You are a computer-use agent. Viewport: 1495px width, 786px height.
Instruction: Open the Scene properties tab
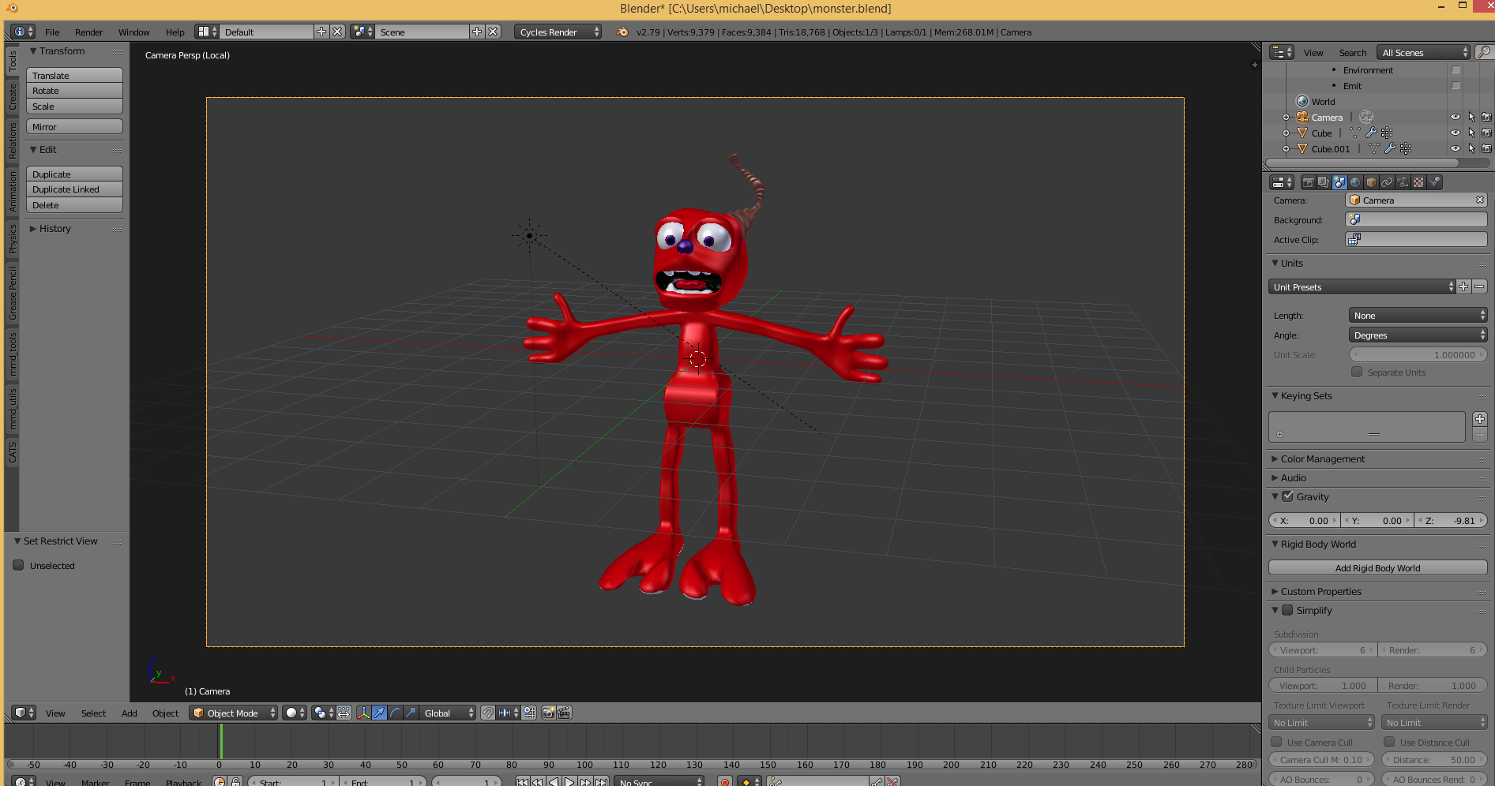click(x=1339, y=182)
